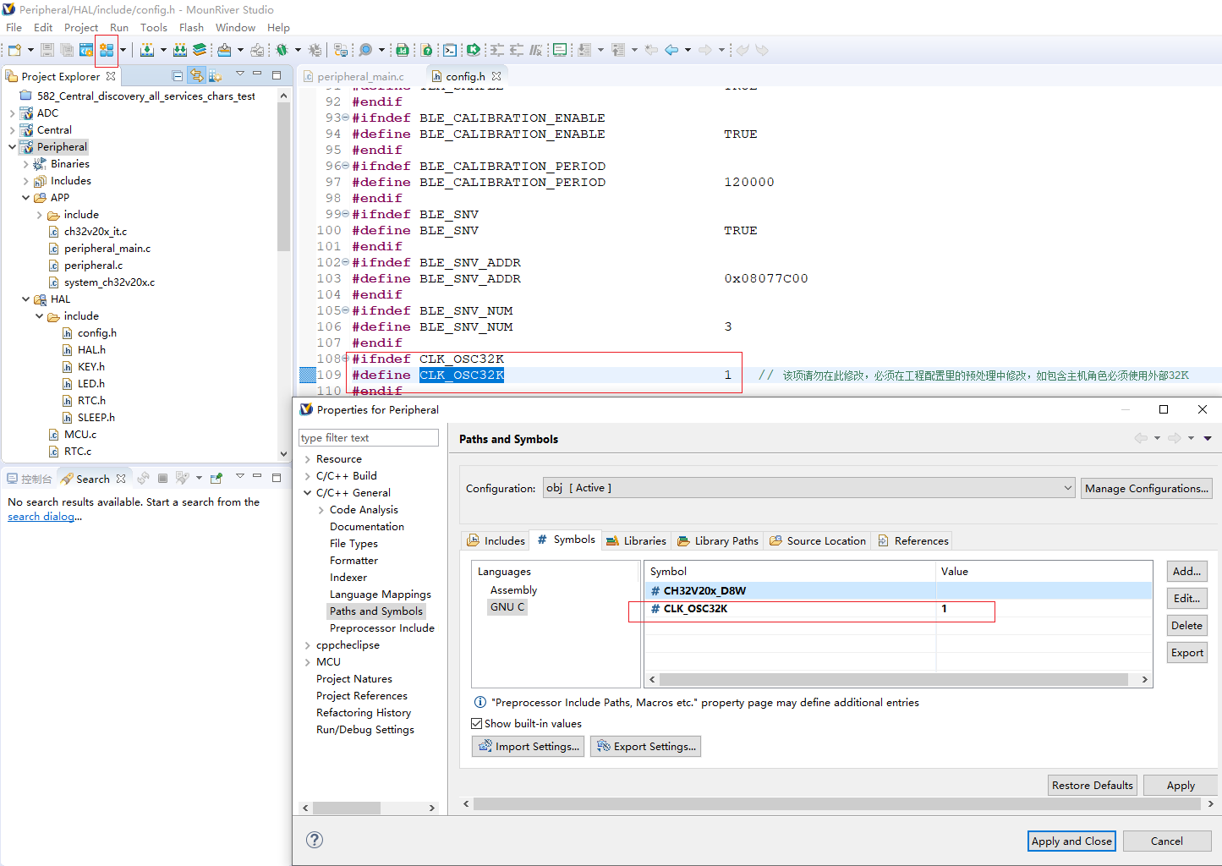Screen dimensions: 1222x866
Task: Collapse the fold marker at line 99
Action: 346,214
